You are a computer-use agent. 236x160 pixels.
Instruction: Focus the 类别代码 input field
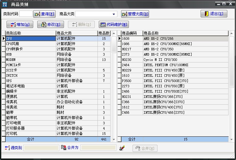[x=26, y=14]
